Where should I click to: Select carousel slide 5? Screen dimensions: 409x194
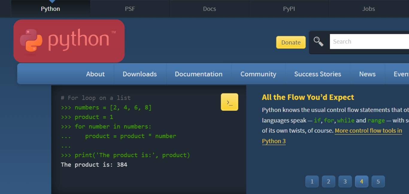378,181
